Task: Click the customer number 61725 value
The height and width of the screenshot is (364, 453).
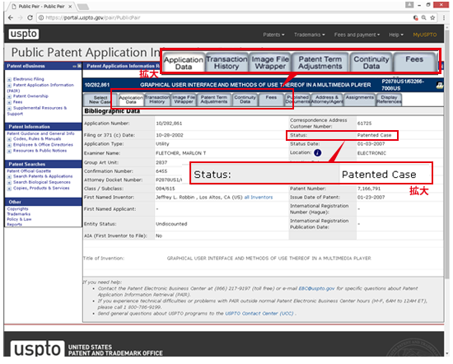Action: coord(364,124)
